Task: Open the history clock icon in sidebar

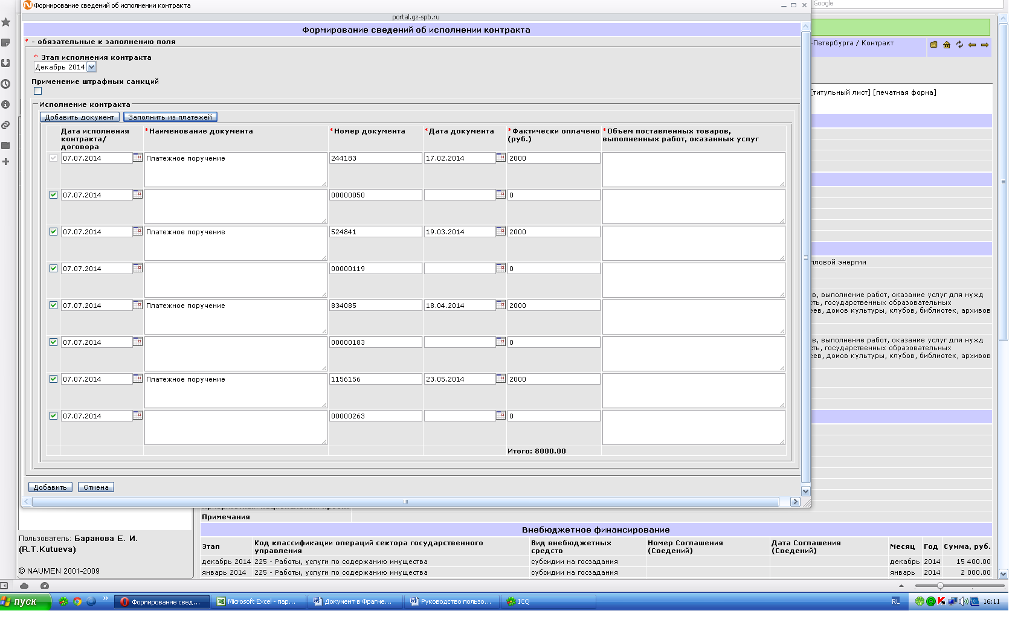Action: [6, 84]
